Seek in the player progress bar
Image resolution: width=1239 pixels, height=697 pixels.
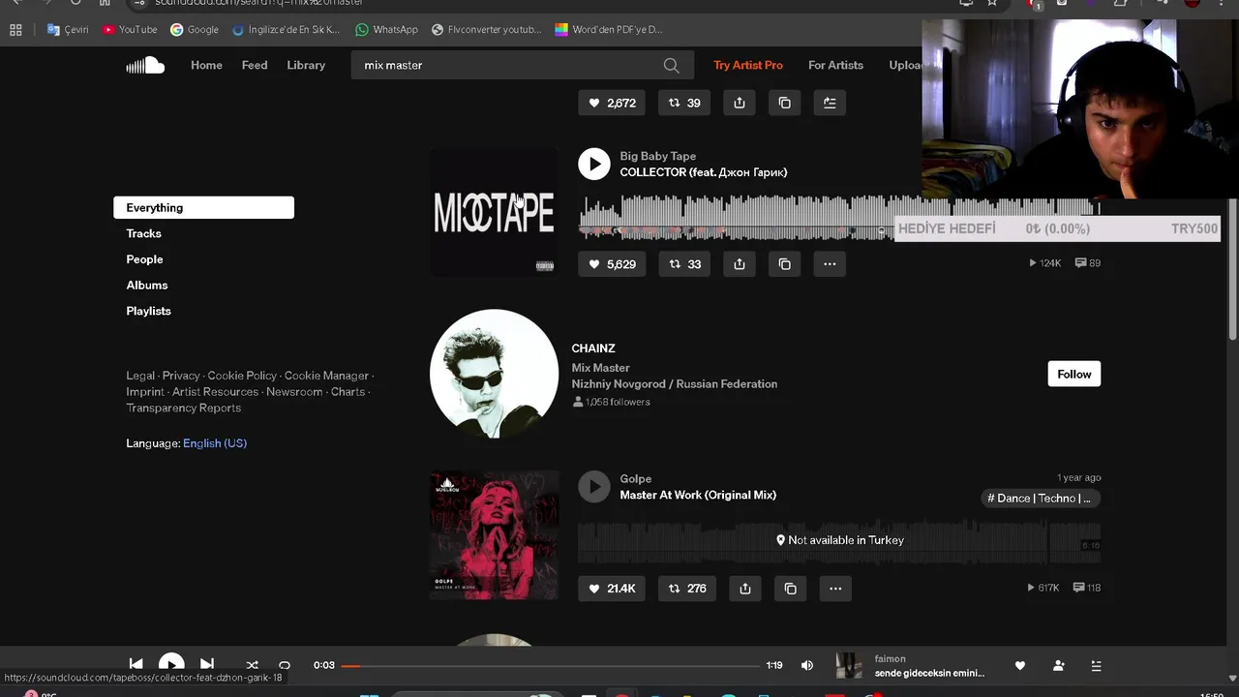tap(551, 666)
